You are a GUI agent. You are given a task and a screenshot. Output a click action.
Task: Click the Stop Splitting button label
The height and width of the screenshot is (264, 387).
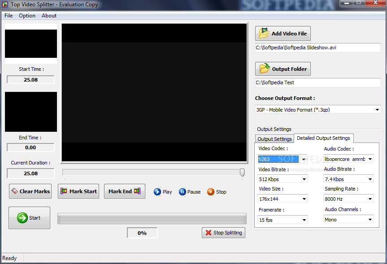coord(227,233)
